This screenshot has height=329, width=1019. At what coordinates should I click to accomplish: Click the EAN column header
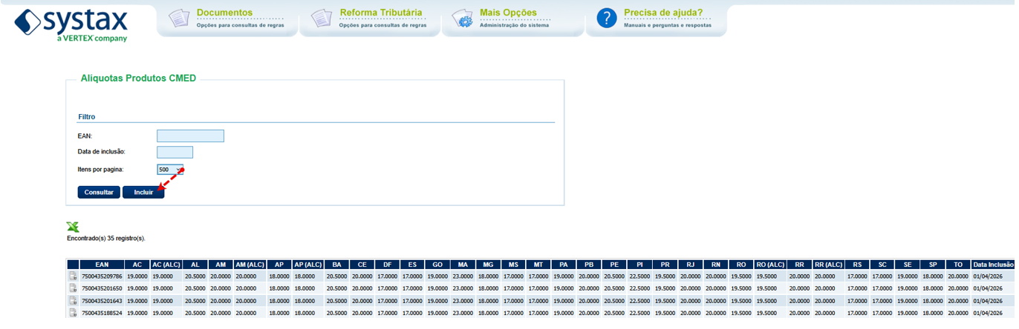pyautogui.click(x=102, y=265)
